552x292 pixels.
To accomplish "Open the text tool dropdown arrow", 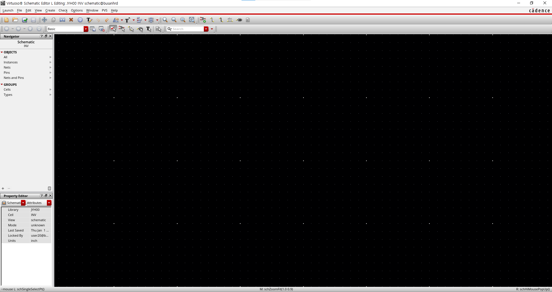I will pyautogui.click(x=134, y=20).
